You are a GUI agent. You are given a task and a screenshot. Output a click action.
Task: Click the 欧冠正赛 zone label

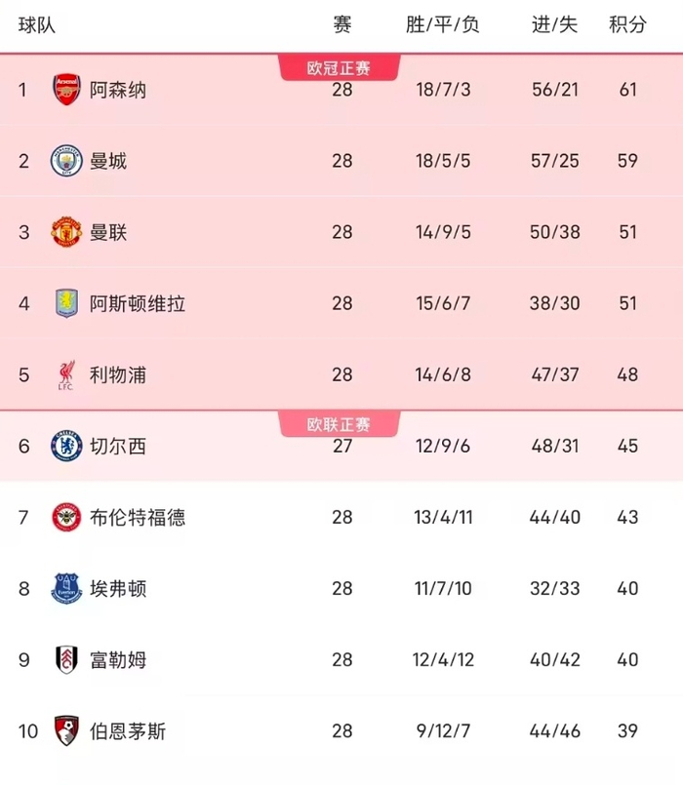coord(340,67)
